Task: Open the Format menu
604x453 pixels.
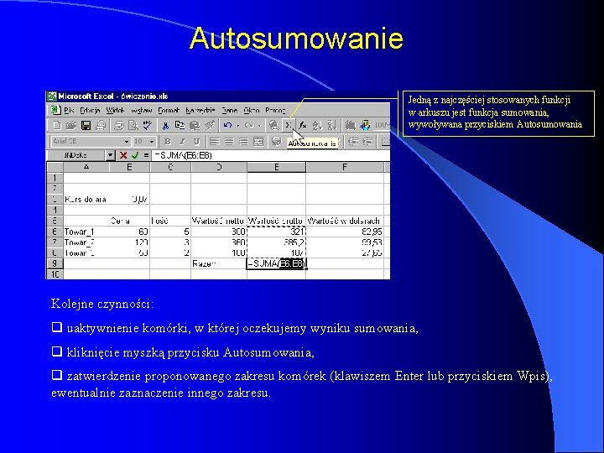Action: 169,111
